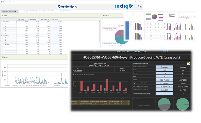
Task: Click the empty Transport expected duration cell
Action: [x=165, y=93]
